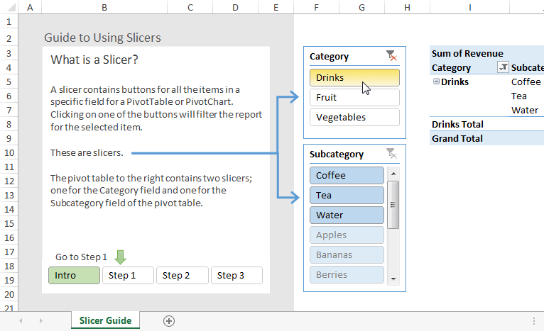This screenshot has height=331, width=544.
Task: Go to Step 1 of guide
Action: [128, 276]
